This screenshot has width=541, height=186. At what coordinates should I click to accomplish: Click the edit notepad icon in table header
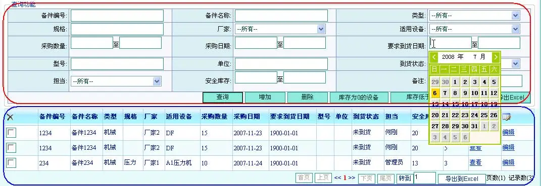click(x=507, y=117)
